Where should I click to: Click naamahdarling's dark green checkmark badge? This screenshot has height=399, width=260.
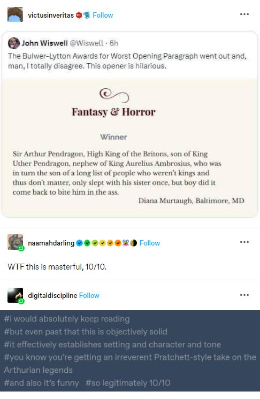click(x=87, y=243)
